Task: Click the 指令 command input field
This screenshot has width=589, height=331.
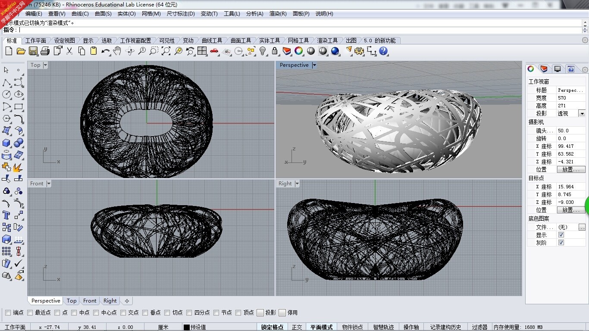Action: [300, 30]
